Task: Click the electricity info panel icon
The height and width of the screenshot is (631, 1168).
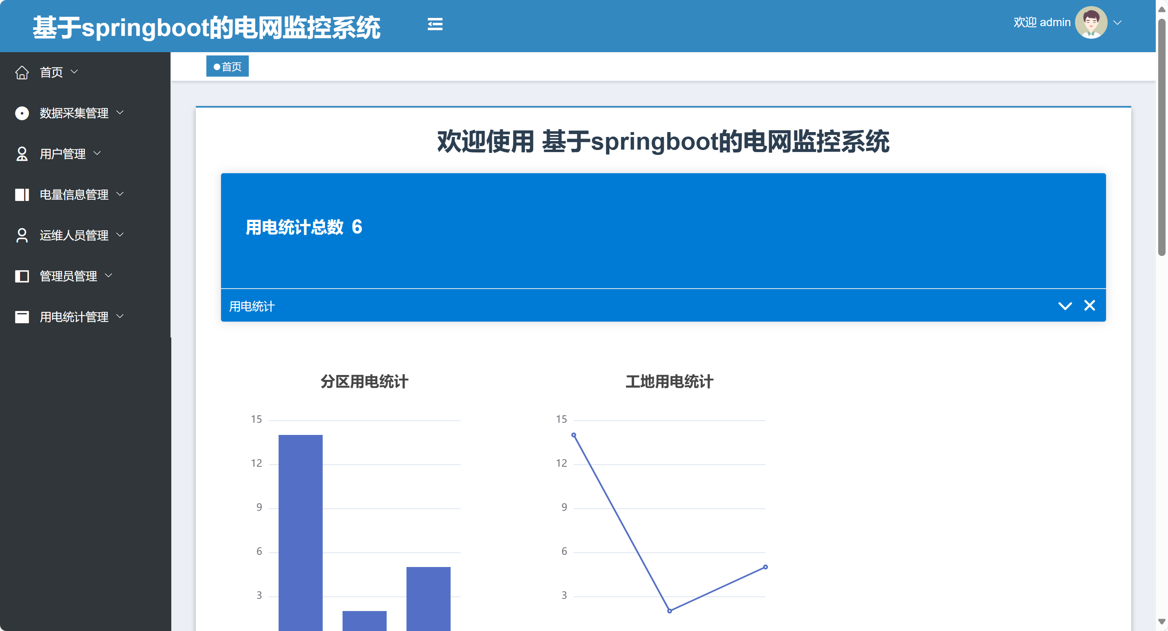Action: click(22, 194)
